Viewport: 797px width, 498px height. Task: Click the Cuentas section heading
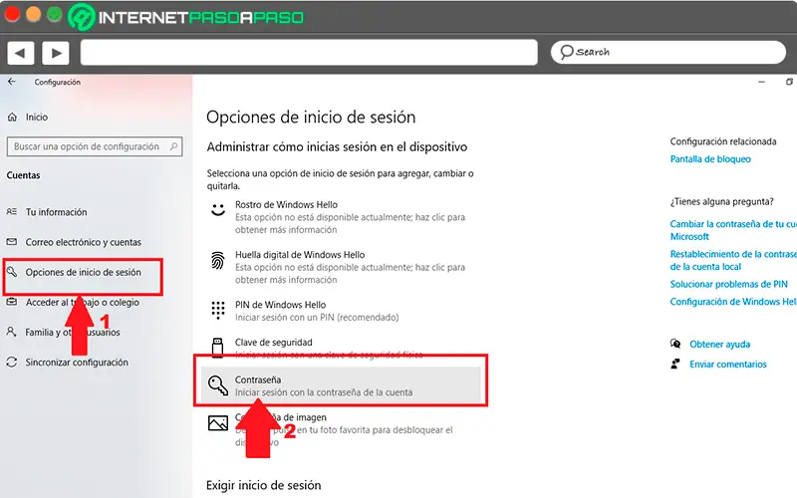pos(23,175)
